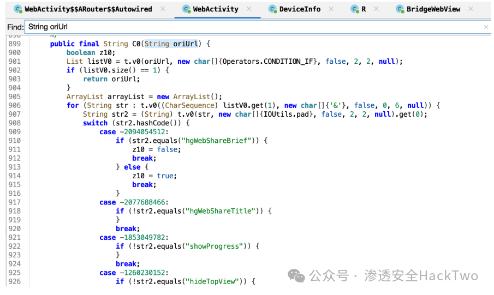The height and width of the screenshot is (295, 494).
Task: Click the class icon on the WebActivity$$ARouter$$Autowired tab
Action: [x=18, y=9]
